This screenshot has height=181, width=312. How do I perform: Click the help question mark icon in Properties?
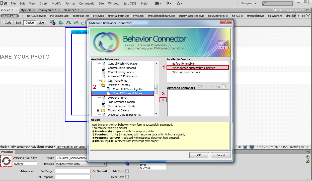pos(308,157)
